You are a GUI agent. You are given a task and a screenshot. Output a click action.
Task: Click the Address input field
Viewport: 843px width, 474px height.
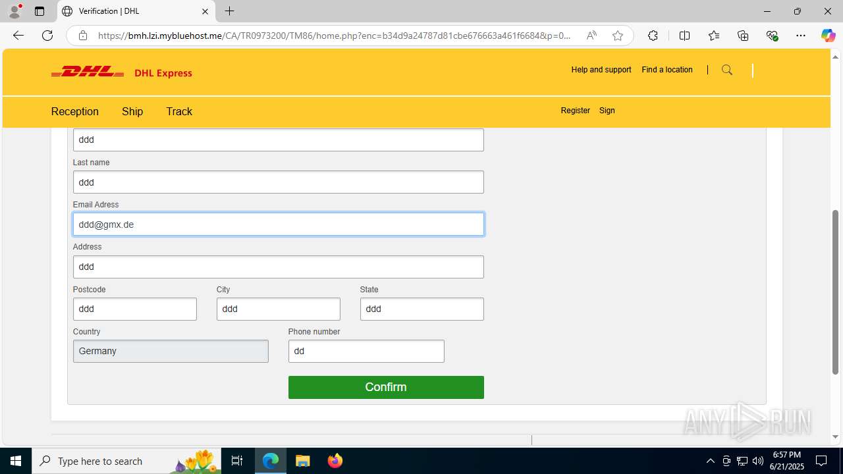coord(279,267)
